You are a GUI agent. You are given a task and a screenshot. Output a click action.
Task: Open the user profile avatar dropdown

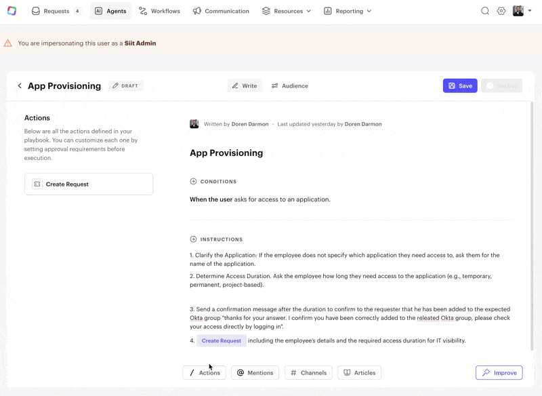coord(521,11)
